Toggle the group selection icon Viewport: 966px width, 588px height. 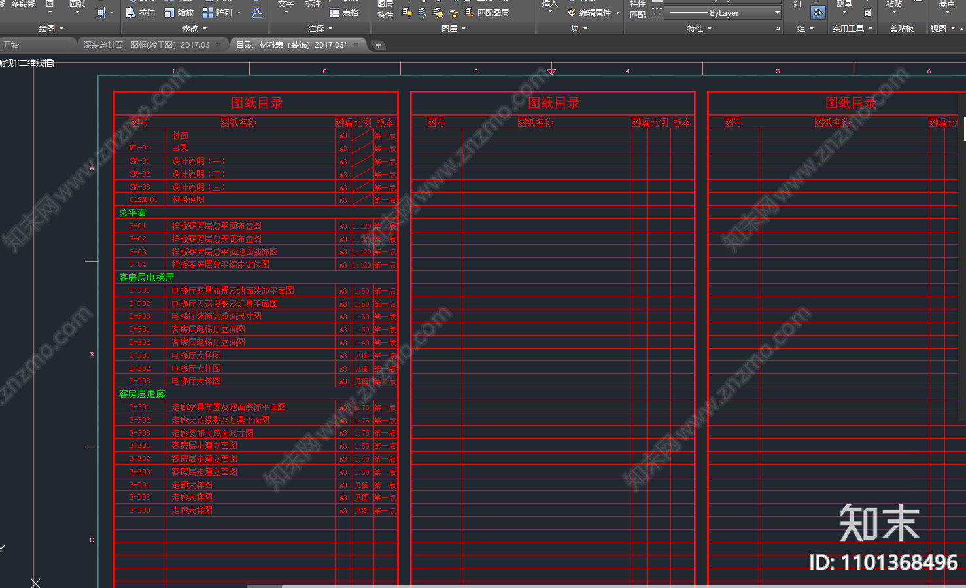[x=818, y=12]
